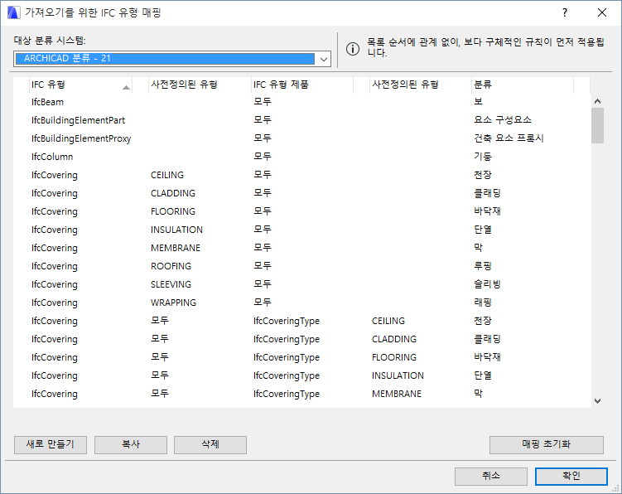
Task: Click the scrollbar down arrow
Action: coord(597,401)
